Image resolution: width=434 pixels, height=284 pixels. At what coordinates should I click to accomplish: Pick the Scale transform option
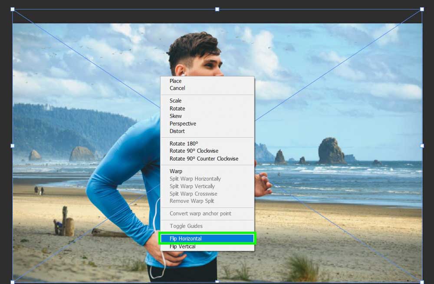pyautogui.click(x=207, y=101)
